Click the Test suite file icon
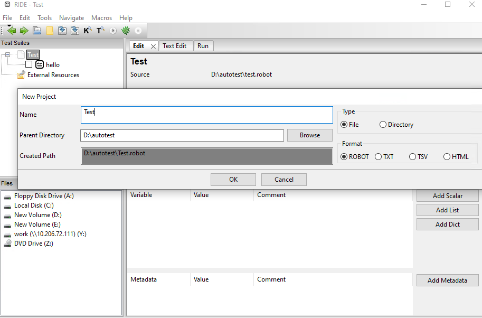482x318 pixels. (21, 54)
